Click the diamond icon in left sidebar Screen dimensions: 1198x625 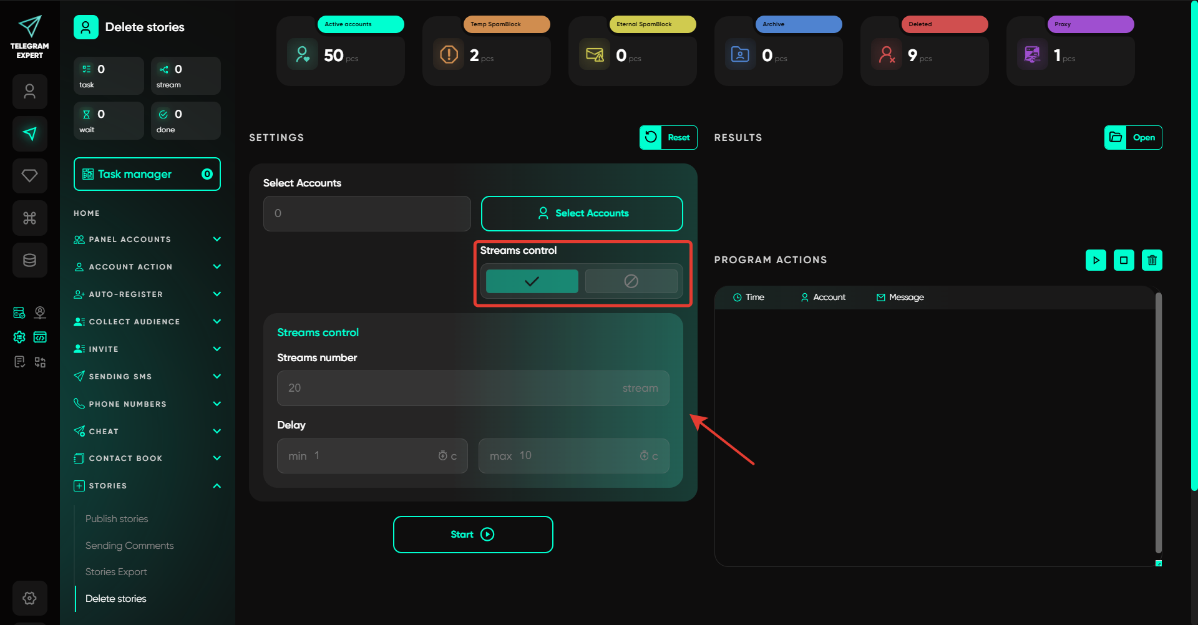click(x=29, y=176)
